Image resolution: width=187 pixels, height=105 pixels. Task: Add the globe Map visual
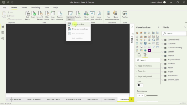137,43
